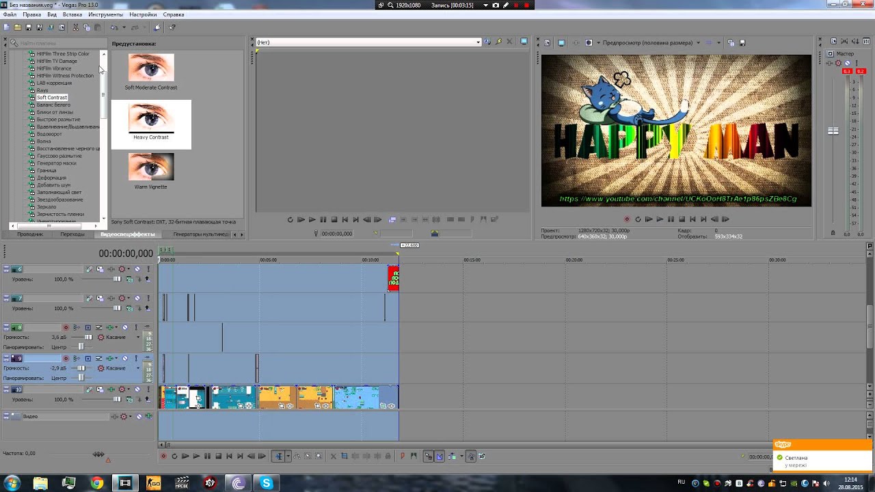Viewport: 875px width, 492px height.
Task: Mute video track 7
Action: (x=137, y=298)
